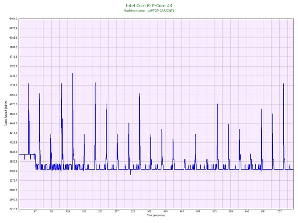Click the 'Clock Speed (MHz)' y-axis label
298x223 pixels.
pos(6,114)
